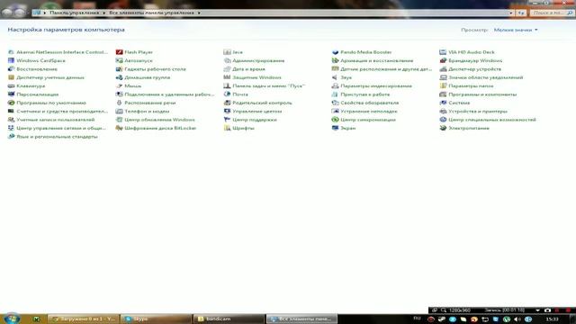Open Центр специальных возможностей
Screen dimensions: 576x324
click(492, 120)
